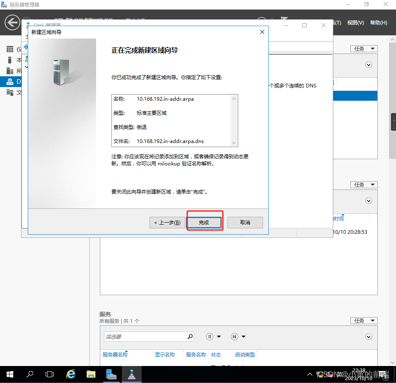This screenshot has width=396, height=383.
Task: Sort by 显示名称 column header
Action: (165, 355)
